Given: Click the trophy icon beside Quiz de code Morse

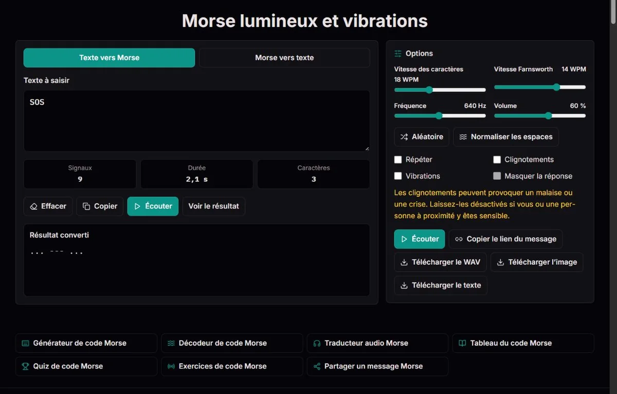Looking at the screenshot, I should coord(25,366).
